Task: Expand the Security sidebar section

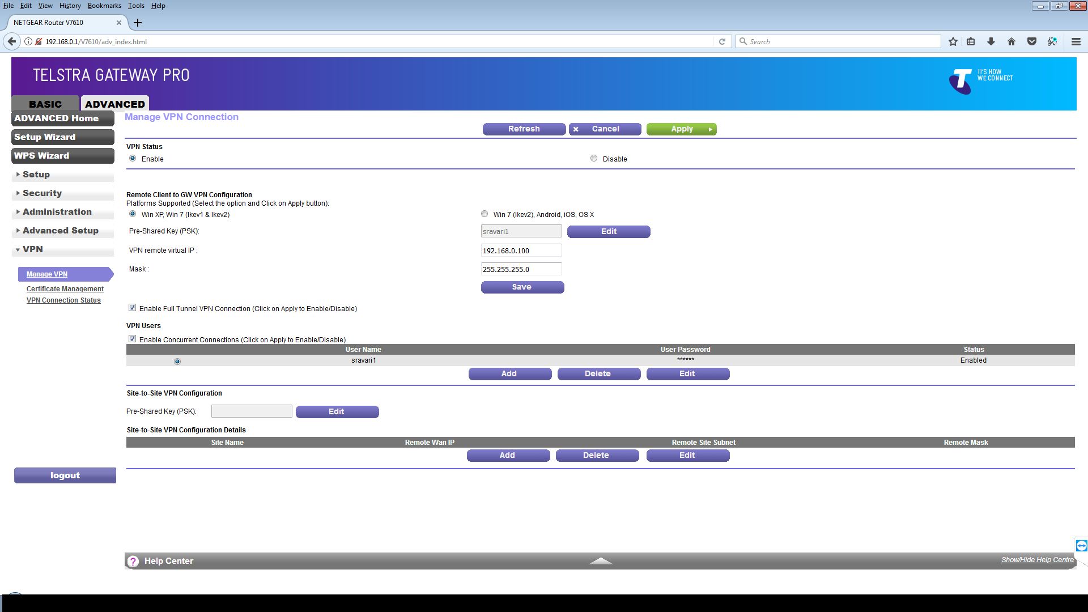Action: tap(42, 193)
